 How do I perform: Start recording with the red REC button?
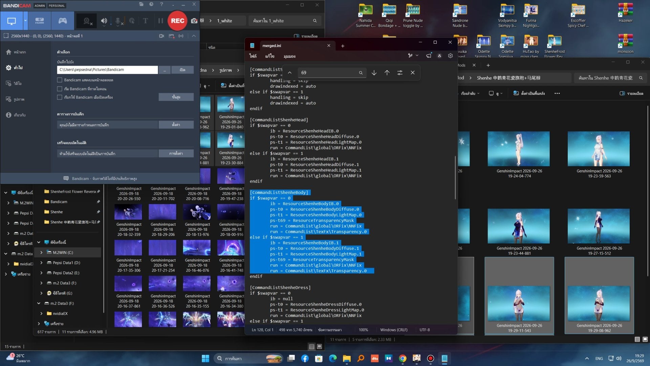click(x=177, y=21)
